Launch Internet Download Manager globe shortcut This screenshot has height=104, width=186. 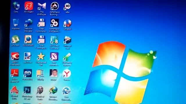[53, 91]
